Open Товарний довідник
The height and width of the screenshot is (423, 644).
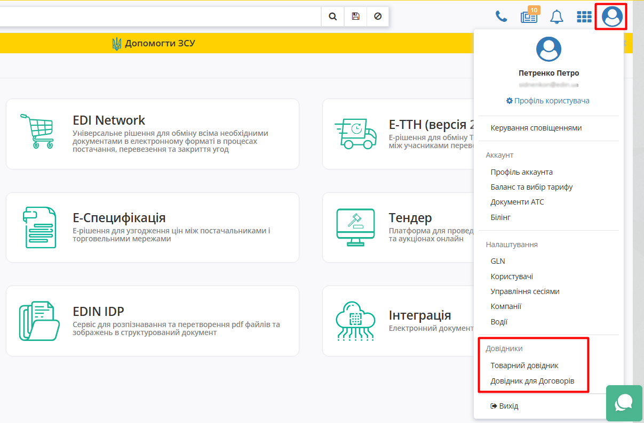pyautogui.click(x=524, y=365)
